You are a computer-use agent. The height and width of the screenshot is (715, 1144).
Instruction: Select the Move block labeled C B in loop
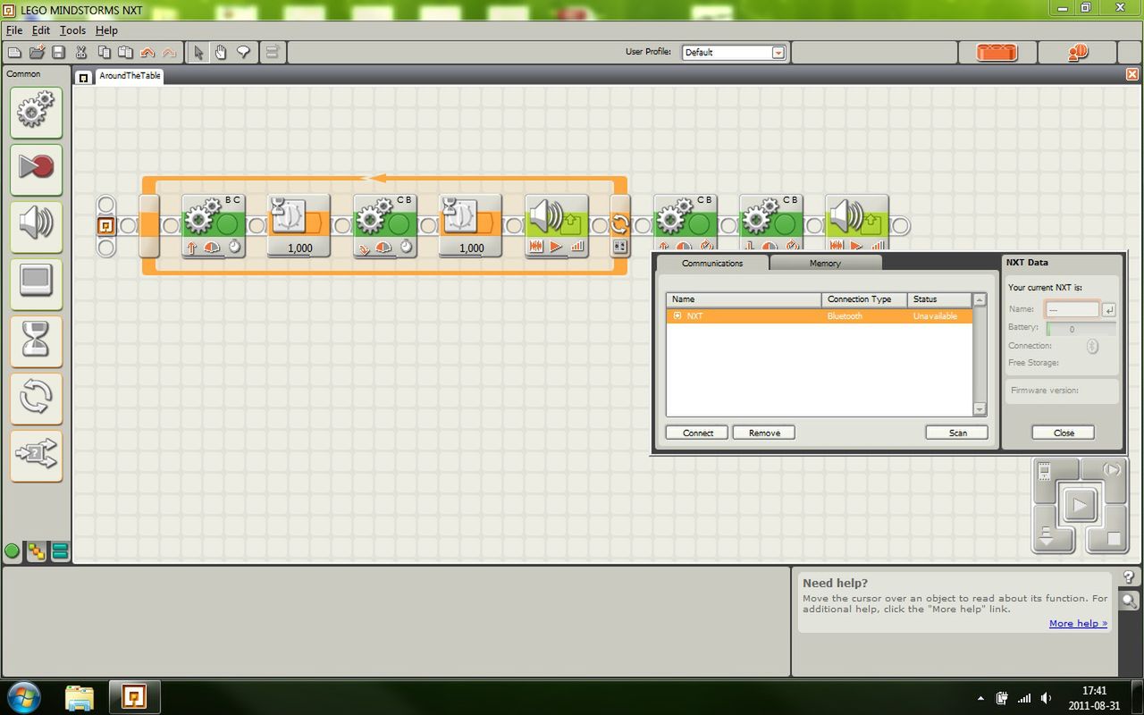coord(385,226)
